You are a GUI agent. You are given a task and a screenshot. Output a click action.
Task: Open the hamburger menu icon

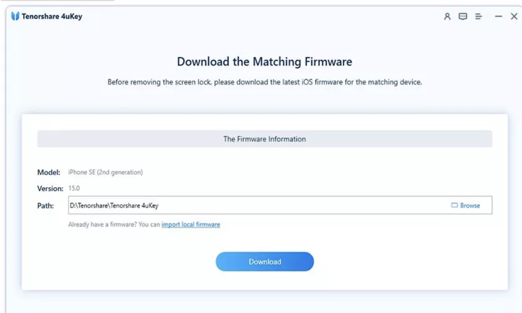point(478,16)
